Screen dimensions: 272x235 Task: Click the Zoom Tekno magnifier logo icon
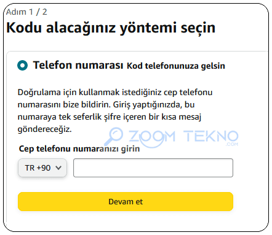tap(114, 136)
